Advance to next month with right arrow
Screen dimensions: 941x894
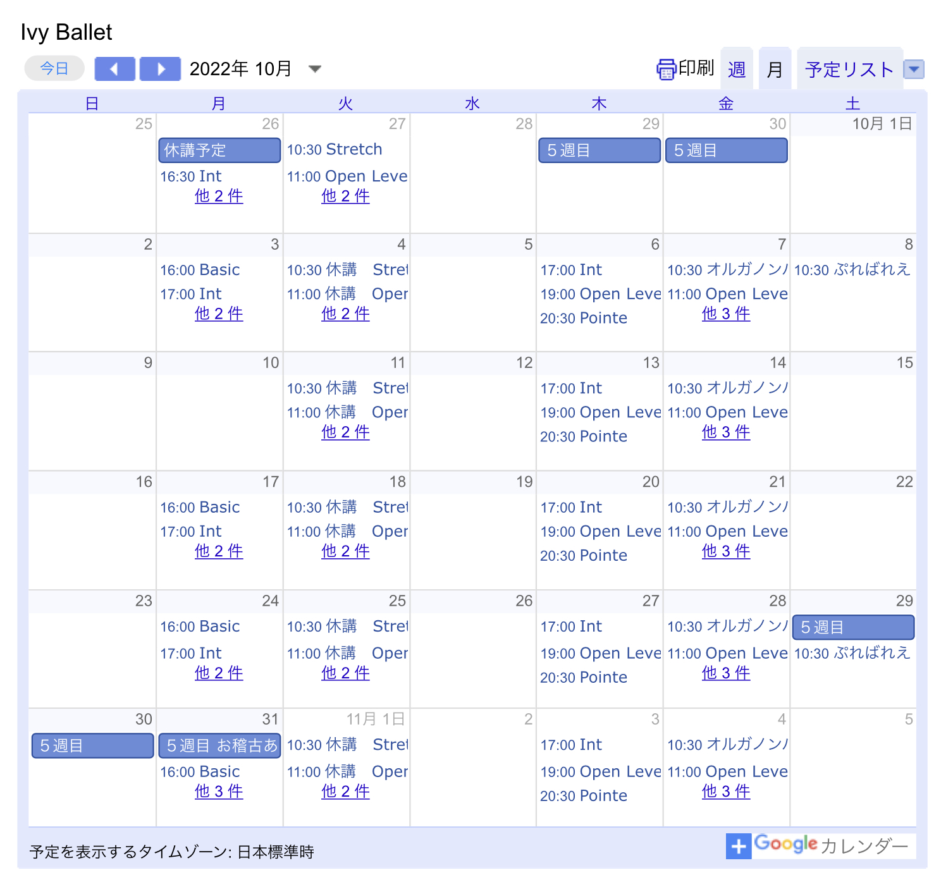(x=160, y=69)
